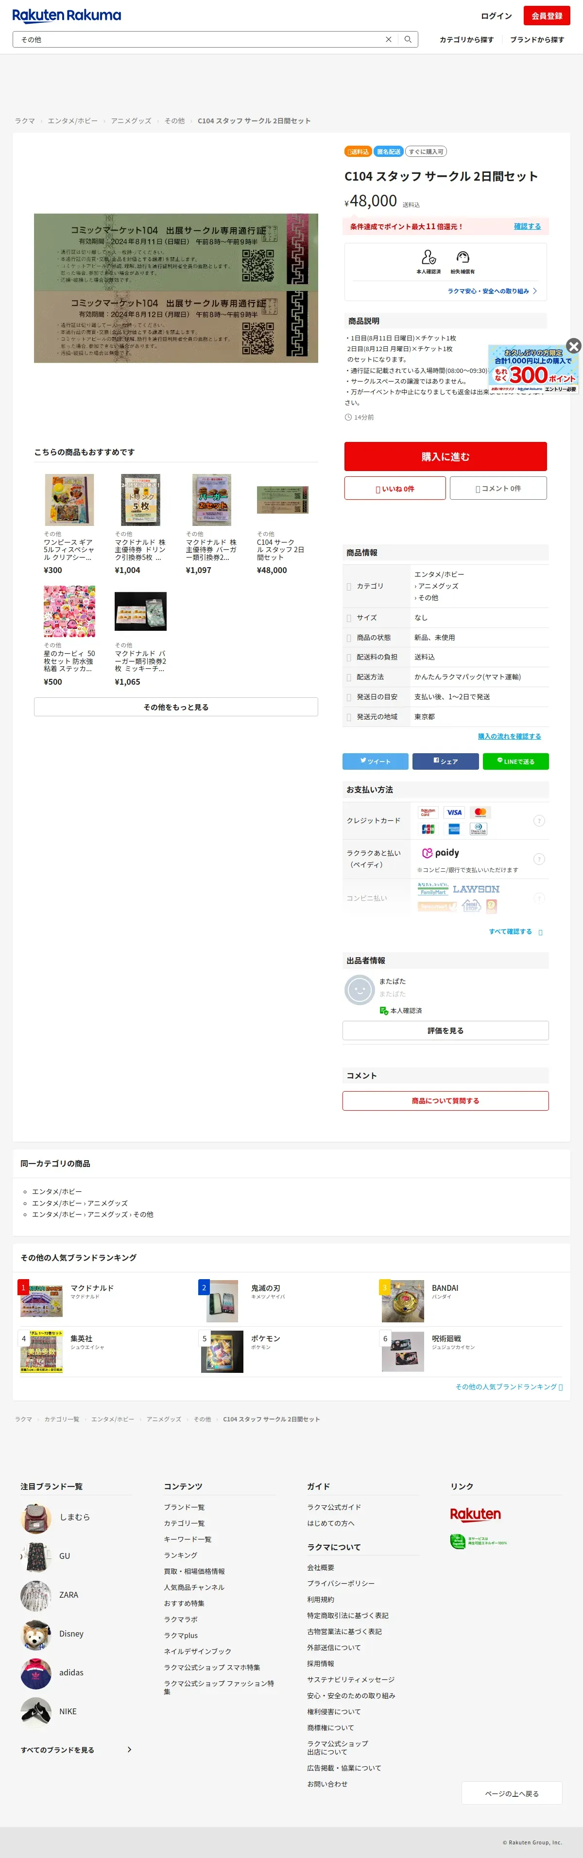The width and height of the screenshot is (583, 1858).
Task: Open マクドナルド ドリンク引換券5枚 thumbnail
Action: pyautogui.click(x=141, y=500)
